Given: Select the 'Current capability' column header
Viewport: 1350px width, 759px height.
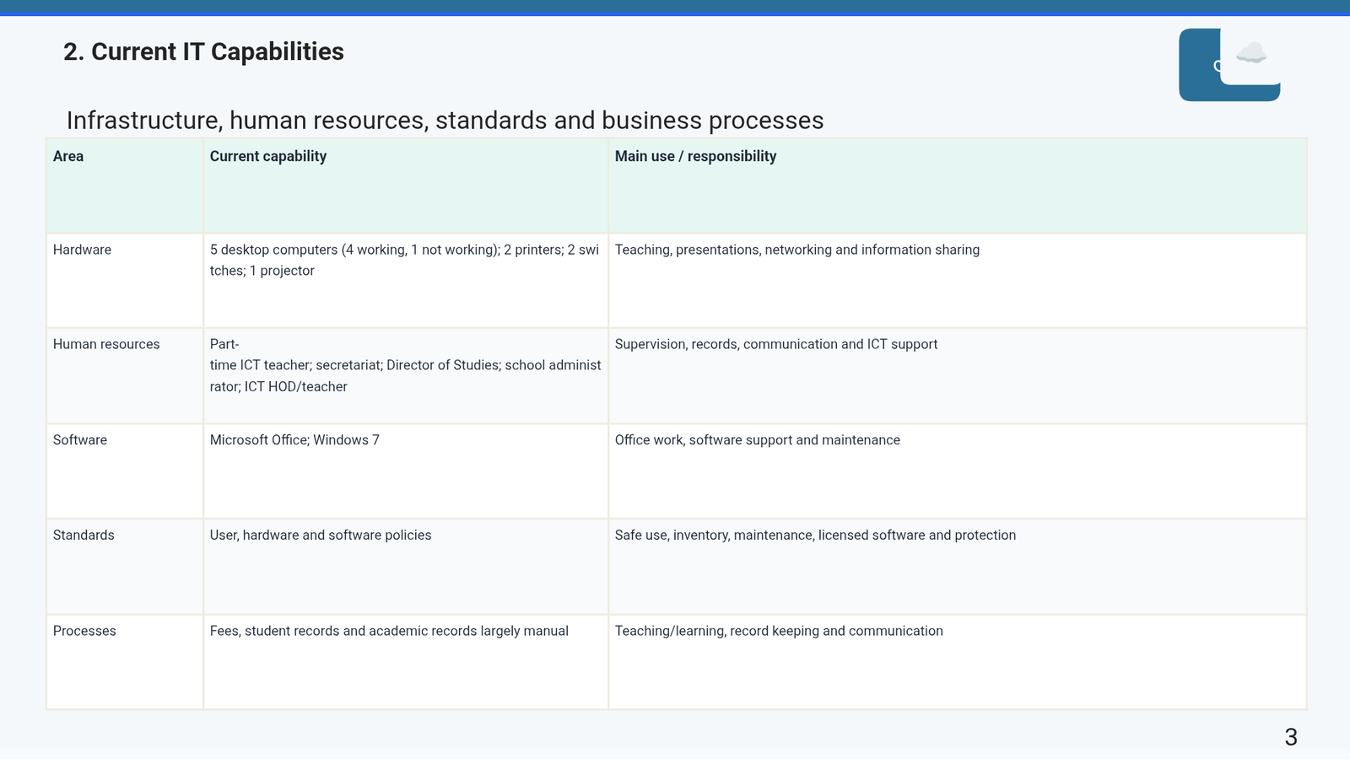Looking at the screenshot, I should pos(406,186).
